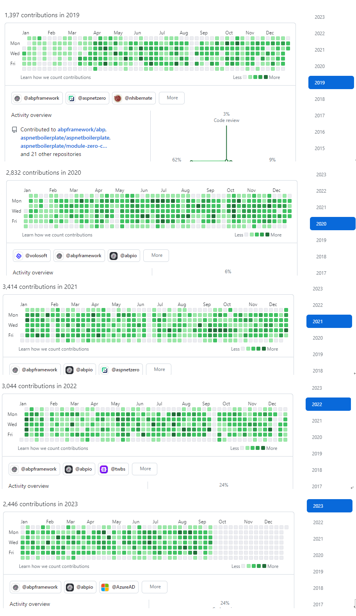Open the abpframework/abp repository link

coord(81,129)
